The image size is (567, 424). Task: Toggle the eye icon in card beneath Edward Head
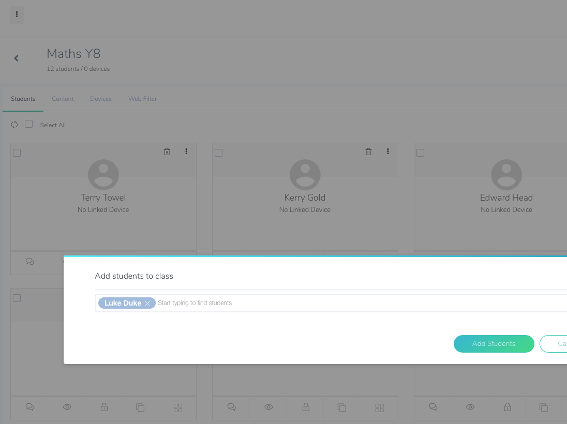coord(470,407)
